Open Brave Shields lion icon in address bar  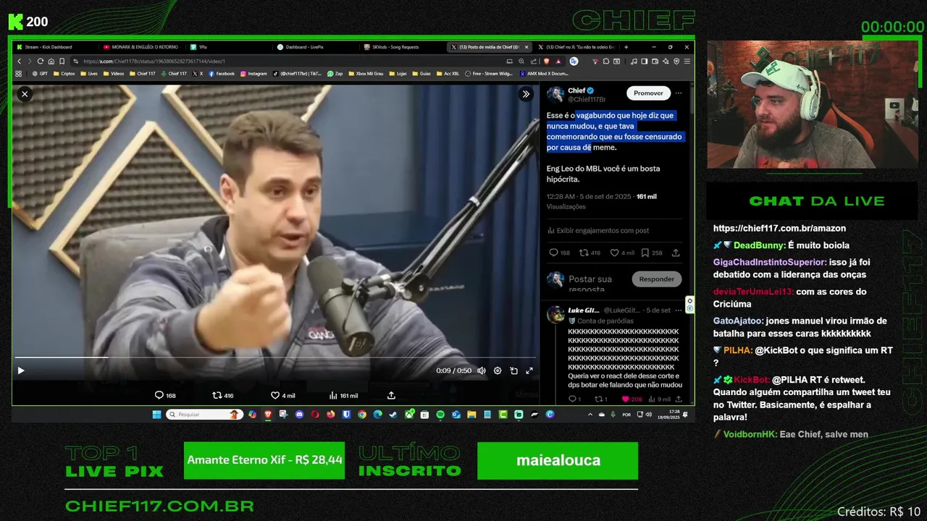click(546, 62)
